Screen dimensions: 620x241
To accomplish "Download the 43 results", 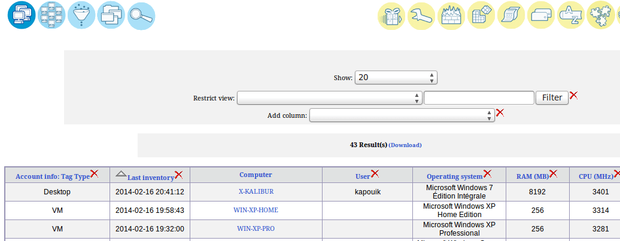I will (x=405, y=145).
